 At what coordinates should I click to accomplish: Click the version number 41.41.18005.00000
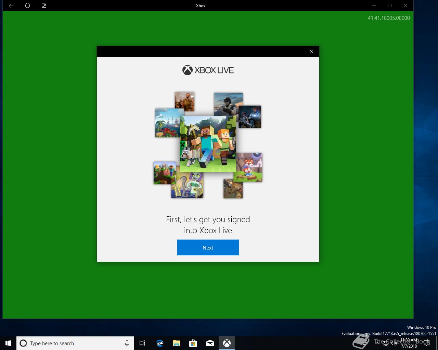click(x=389, y=18)
